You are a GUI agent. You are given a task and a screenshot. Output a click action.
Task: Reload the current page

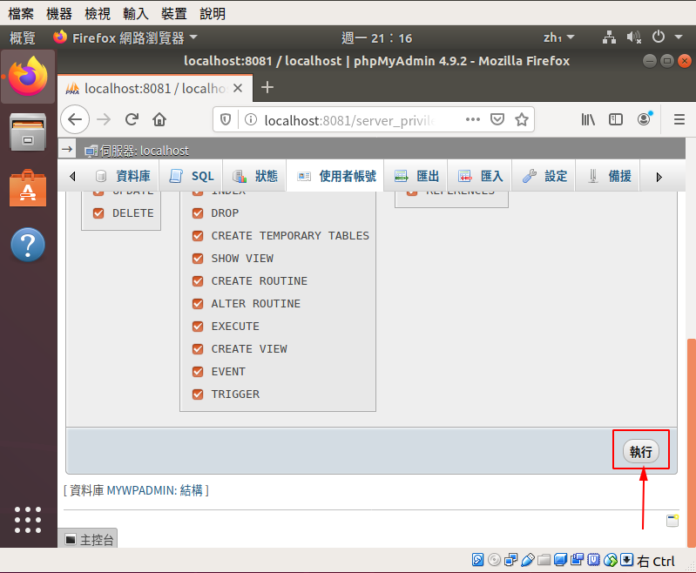pyautogui.click(x=132, y=119)
